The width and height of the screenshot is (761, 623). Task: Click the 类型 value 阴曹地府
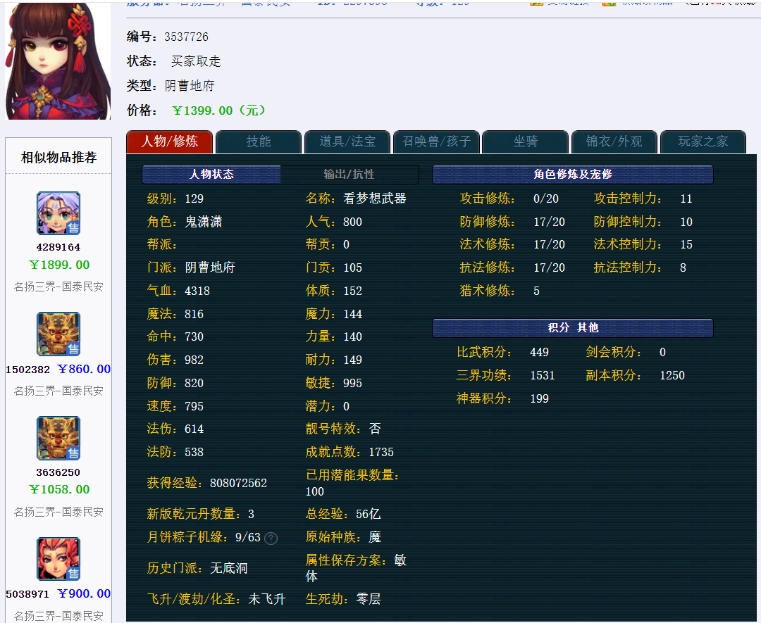tap(190, 86)
